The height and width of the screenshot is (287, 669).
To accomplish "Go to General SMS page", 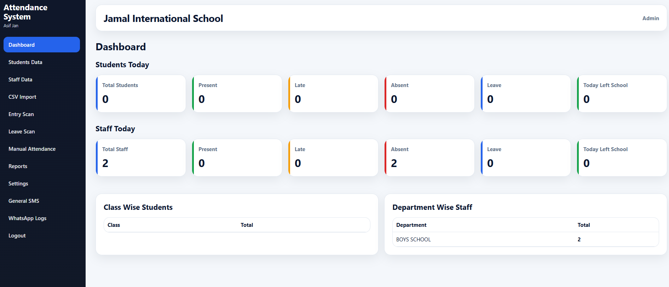I will (x=42, y=201).
